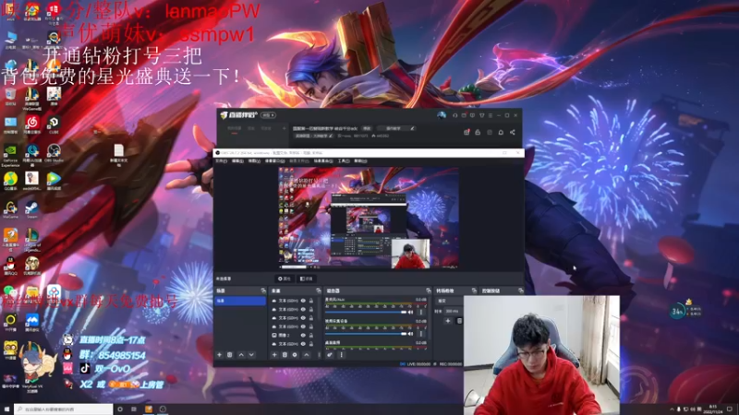
Task: Open 场景集合 menu in OBS
Action: point(323,160)
